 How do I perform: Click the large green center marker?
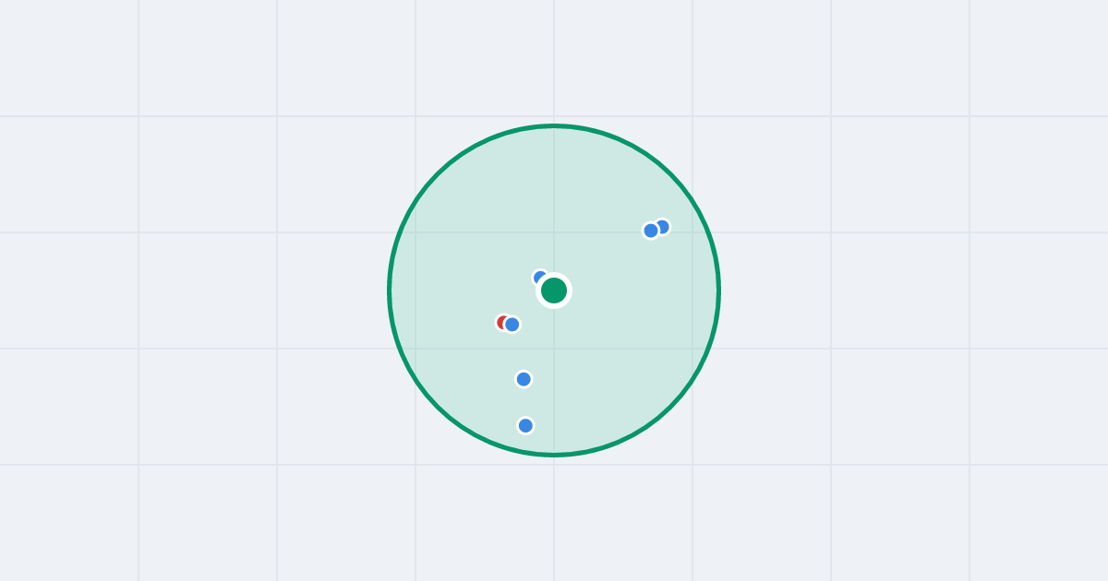554,290
